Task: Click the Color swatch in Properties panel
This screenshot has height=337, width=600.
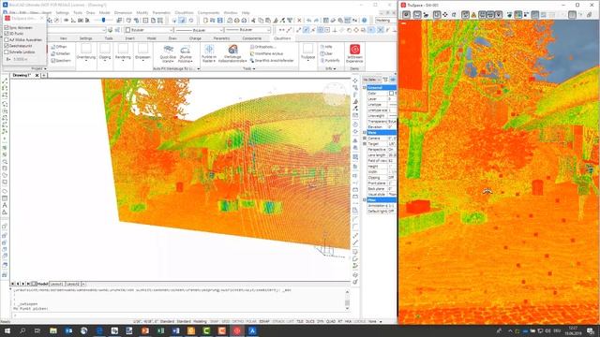Action: click(391, 94)
